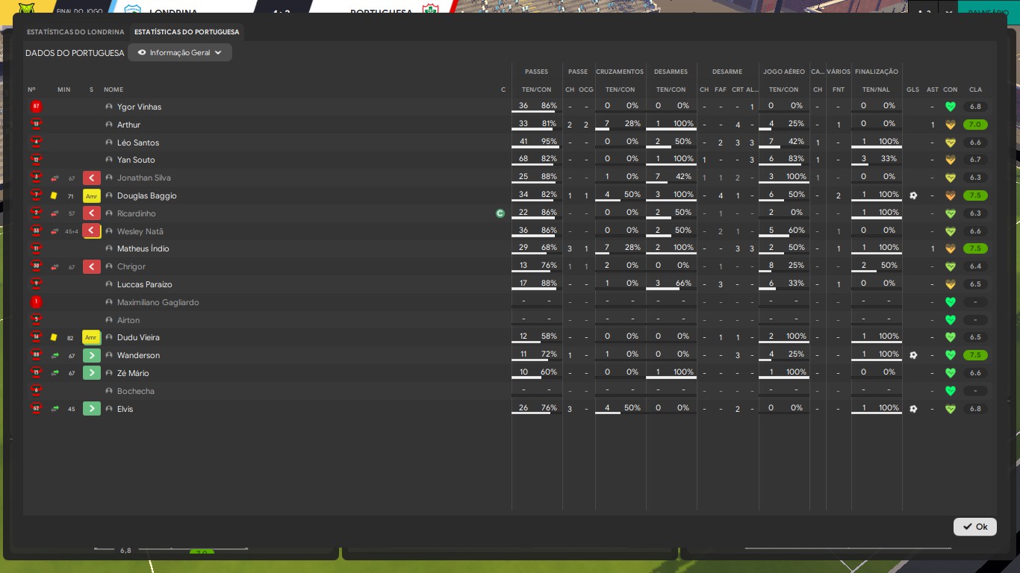Click the captain badge on Ricardinho's row
The image size is (1020, 573).
point(500,213)
